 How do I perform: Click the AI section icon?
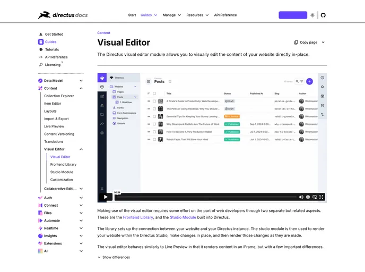click(40, 251)
